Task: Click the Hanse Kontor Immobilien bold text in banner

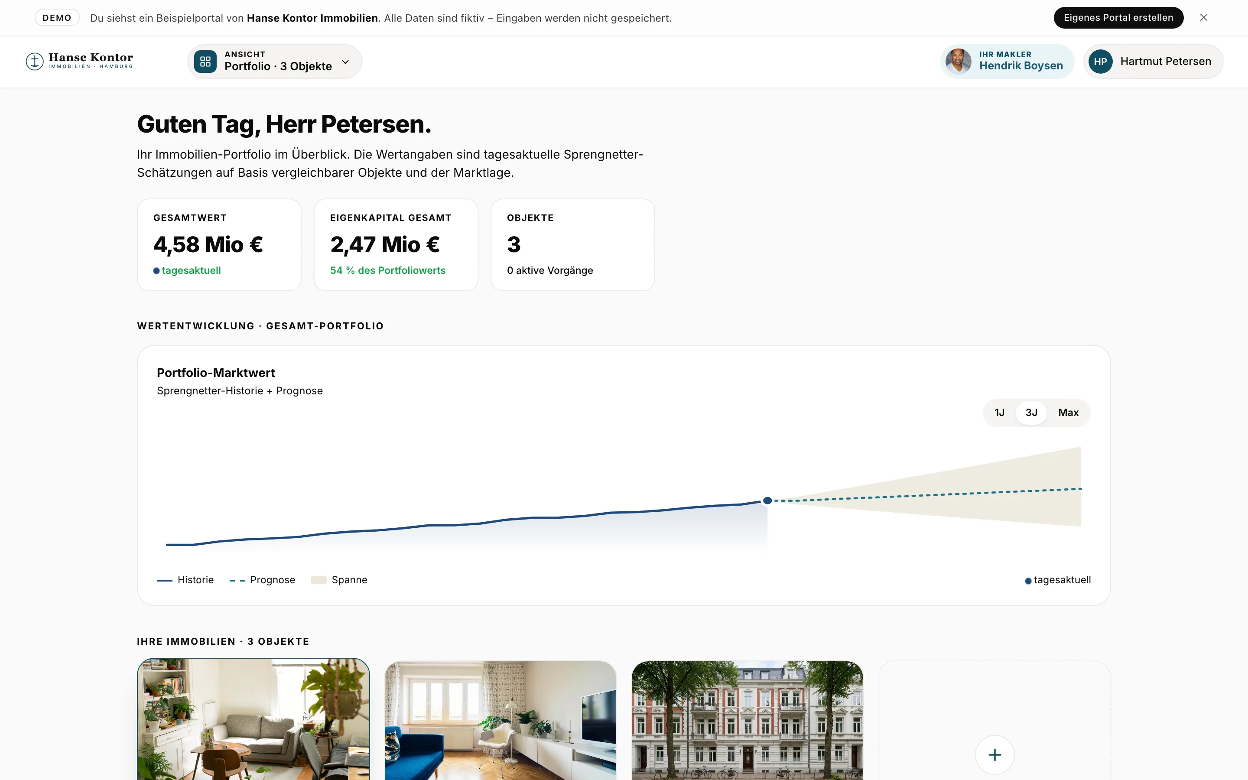Action: (x=312, y=18)
